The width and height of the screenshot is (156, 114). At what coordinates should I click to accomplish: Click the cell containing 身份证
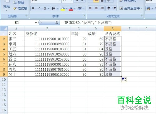[47, 34]
